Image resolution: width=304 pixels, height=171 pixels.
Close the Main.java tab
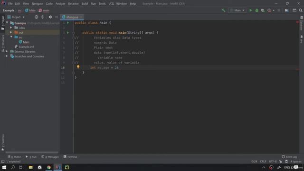point(81,17)
